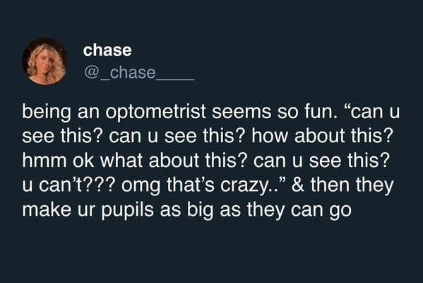The image size is (423, 283).
Task: Click the final words "can go"
Action: [x=321, y=211]
